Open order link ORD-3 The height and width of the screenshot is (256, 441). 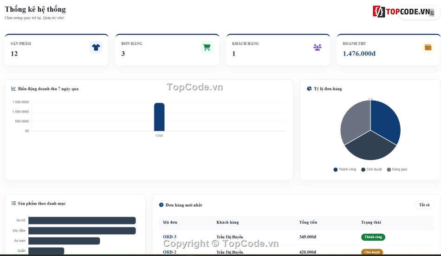click(x=169, y=237)
